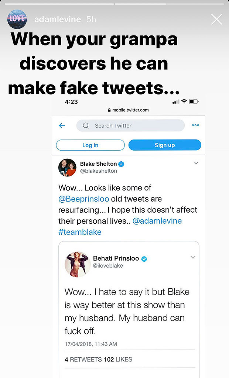Screen dimensions: 229x378
Task: Click the lock icon beside mobile.twitter.com
Action: [109, 110]
